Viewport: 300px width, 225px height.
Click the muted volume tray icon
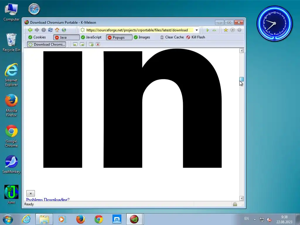pos(269,219)
